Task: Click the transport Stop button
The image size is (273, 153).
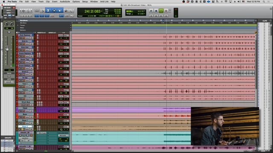Action: click(156, 11)
